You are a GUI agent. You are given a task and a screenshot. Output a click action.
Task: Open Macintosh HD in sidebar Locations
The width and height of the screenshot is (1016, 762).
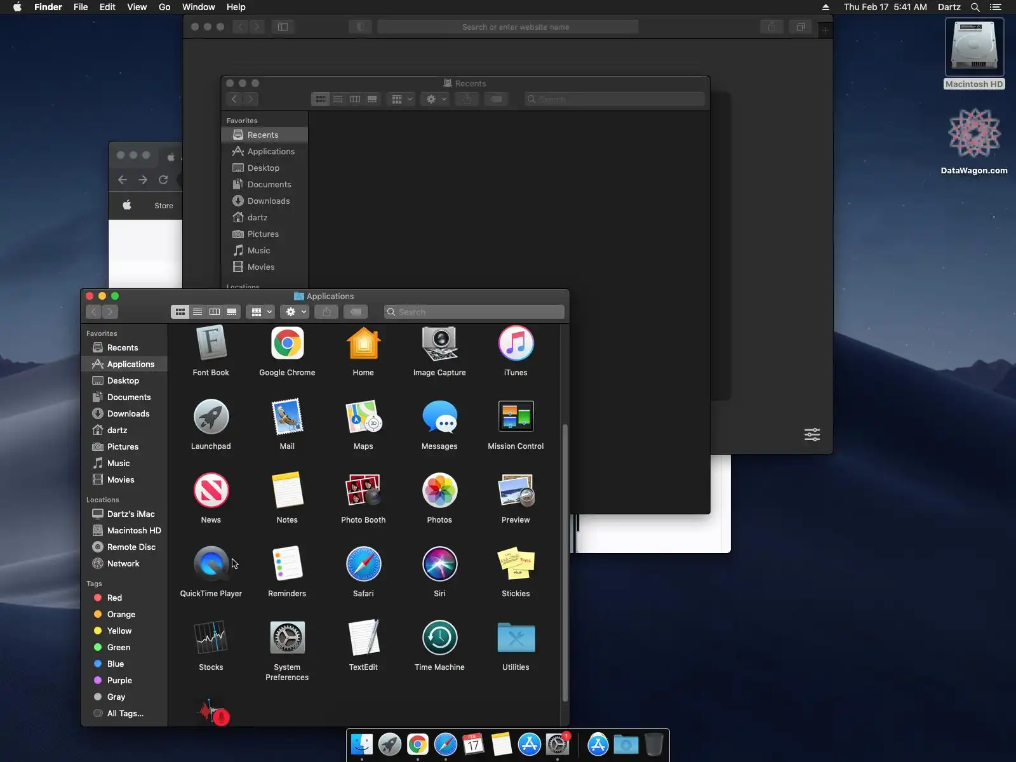point(124,530)
